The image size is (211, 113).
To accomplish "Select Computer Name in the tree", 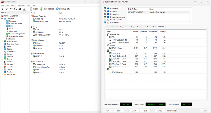I will tap(16, 24).
